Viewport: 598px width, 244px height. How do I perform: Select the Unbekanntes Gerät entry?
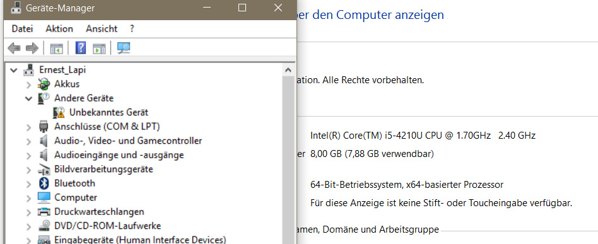pos(108,112)
